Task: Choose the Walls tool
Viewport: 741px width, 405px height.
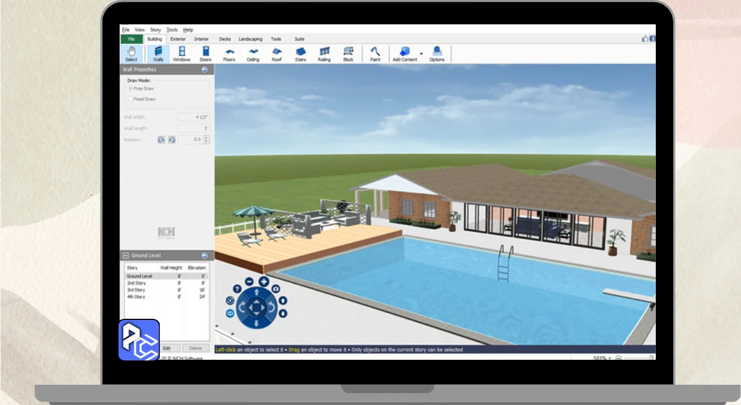Action: (158, 54)
